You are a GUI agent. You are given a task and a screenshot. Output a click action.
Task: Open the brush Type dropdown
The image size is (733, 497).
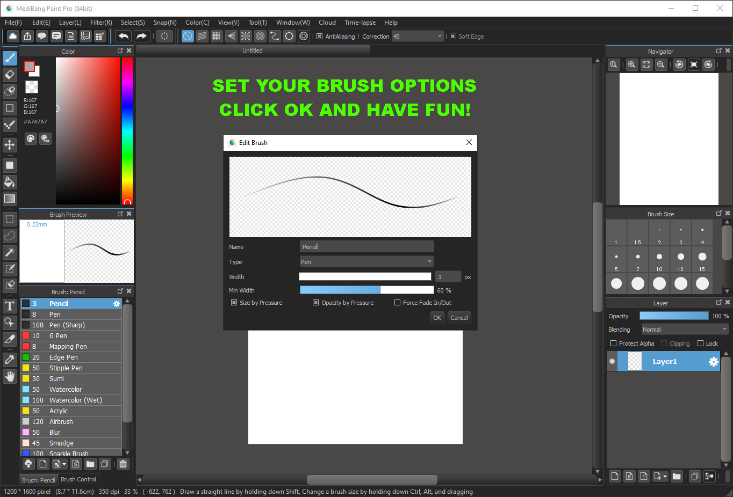[366, 262]
